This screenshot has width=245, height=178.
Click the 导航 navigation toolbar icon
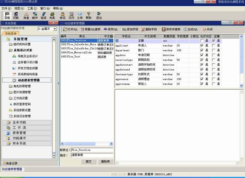[7, 15]
